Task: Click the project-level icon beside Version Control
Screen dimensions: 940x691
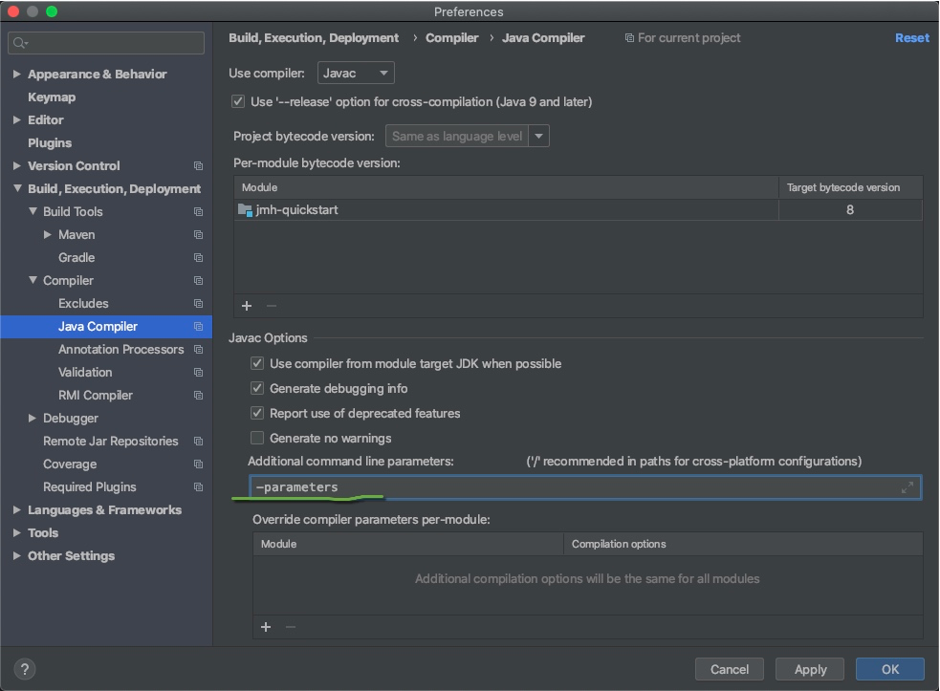Action: (x=198, y=166)
